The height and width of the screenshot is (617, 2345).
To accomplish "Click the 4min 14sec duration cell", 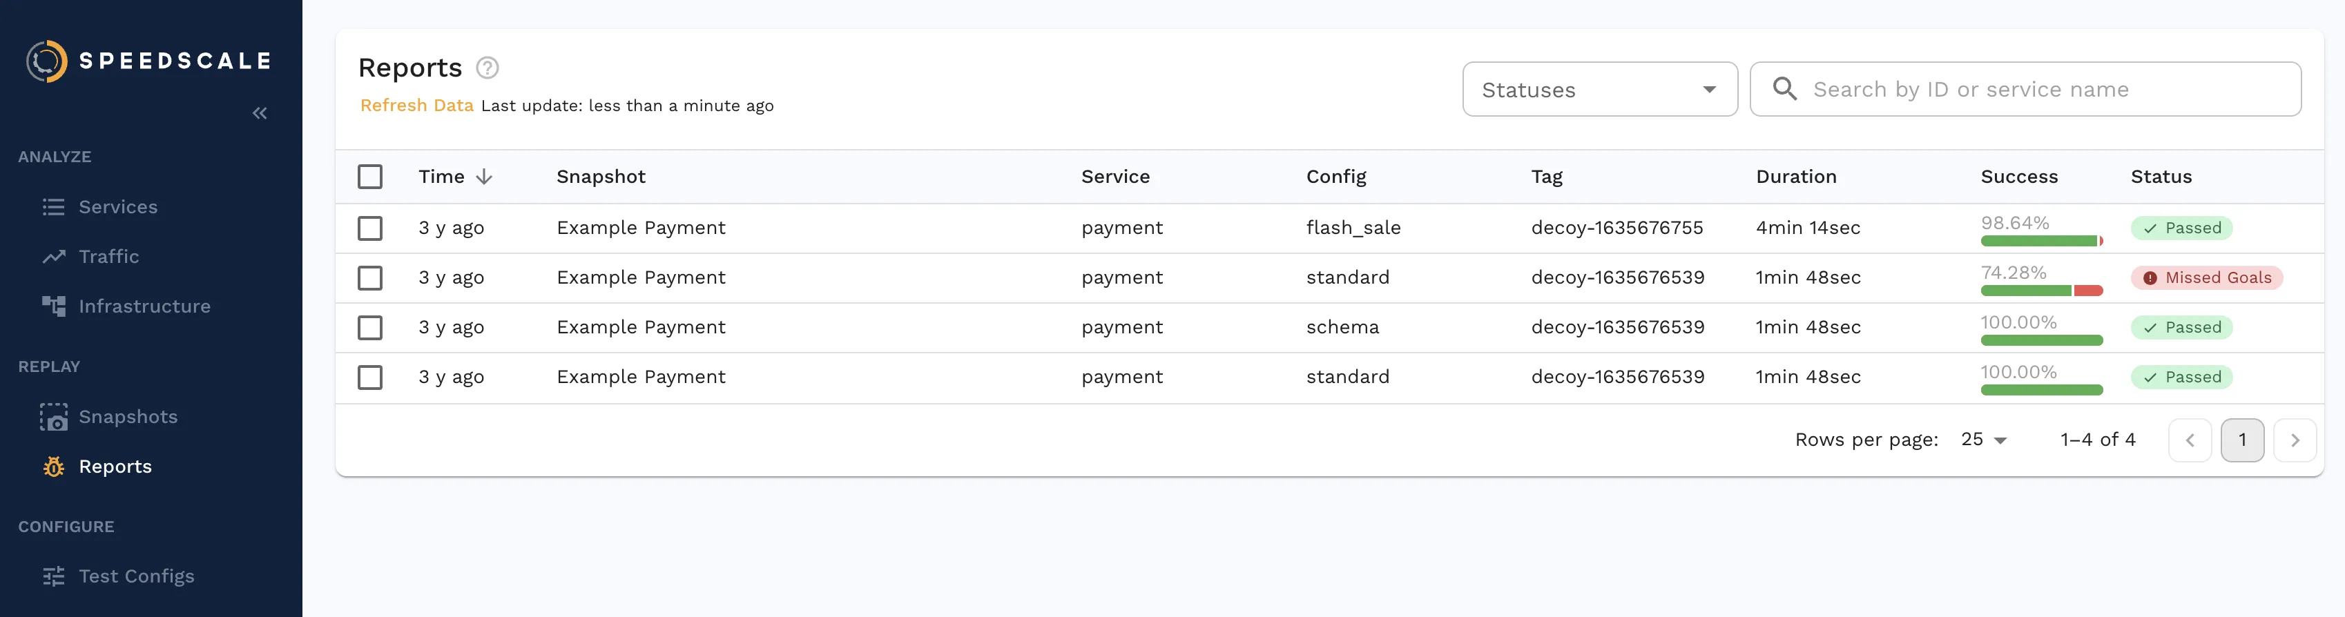I will tap(1807, 228).
